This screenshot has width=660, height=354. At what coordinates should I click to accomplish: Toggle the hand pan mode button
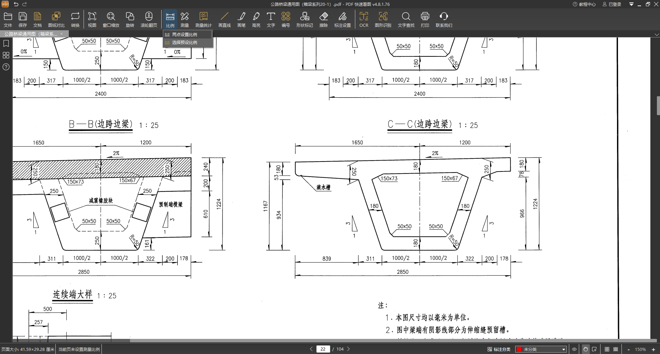(585, 349)
